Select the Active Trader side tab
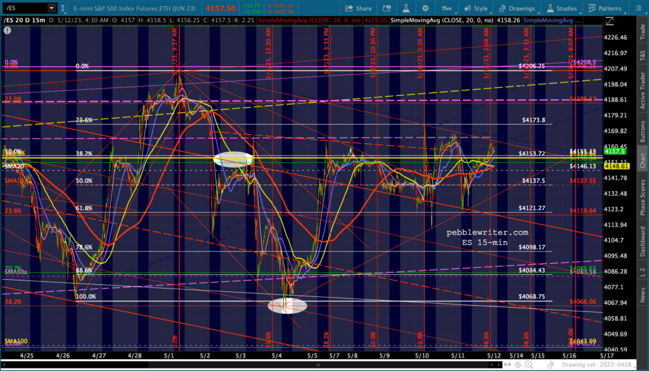Viewport: 649px width, 371px height. pyautogui.click(x=641, y=82)
